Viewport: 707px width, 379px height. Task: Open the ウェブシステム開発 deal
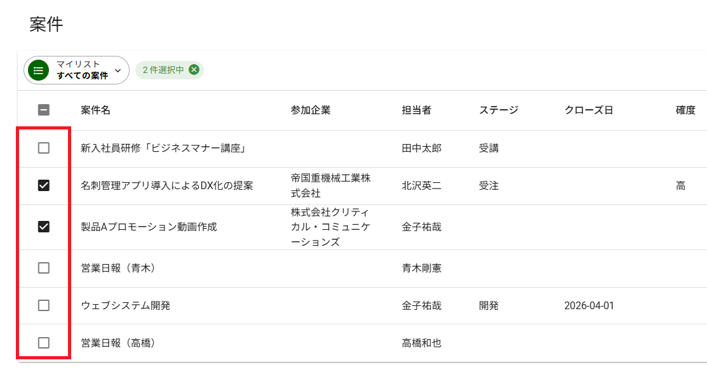pos(126,305)
